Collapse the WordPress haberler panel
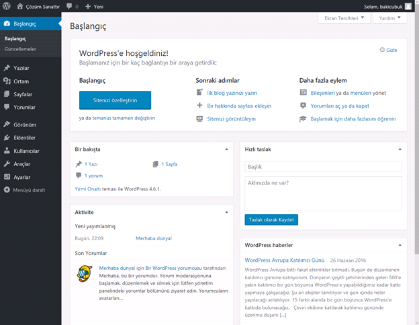Screen dimensions: 419x325 point(400,245)
